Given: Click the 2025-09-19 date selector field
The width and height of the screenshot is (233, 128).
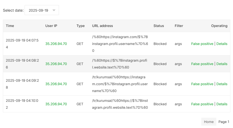Looking at the screenshot, I should (x=42, y=10).
